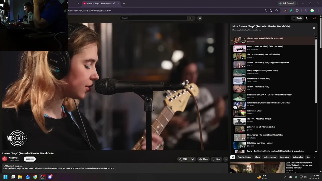Click the green highlighter extension icon

pyautogui.click(x=291, y=11)
